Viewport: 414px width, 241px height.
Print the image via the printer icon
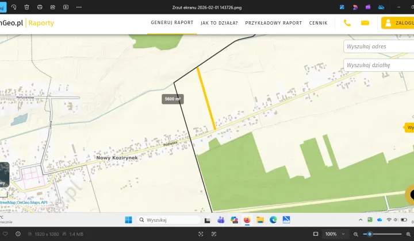[x=40, y=7]
